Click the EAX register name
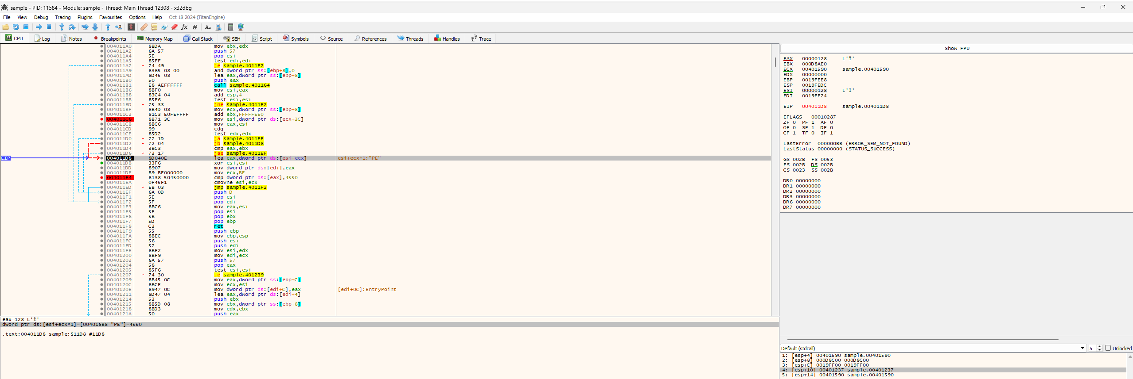Screen dimensions: 1133x379 tap(788, 59)
